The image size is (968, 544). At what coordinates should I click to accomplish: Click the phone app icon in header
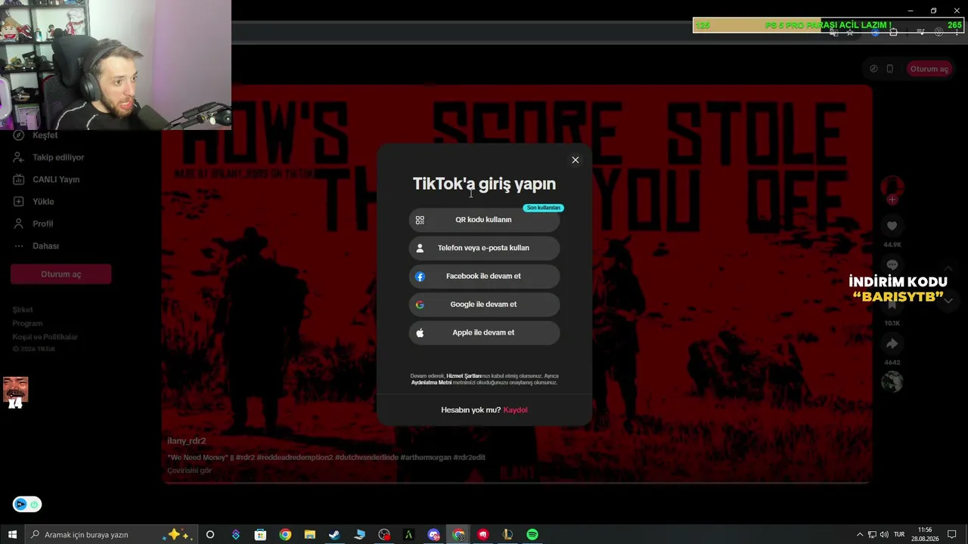pos(890,69)
